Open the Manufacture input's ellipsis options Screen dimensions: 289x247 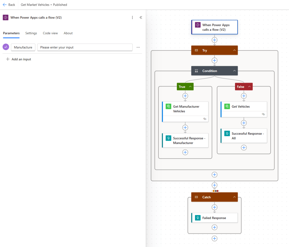(138, 48)
